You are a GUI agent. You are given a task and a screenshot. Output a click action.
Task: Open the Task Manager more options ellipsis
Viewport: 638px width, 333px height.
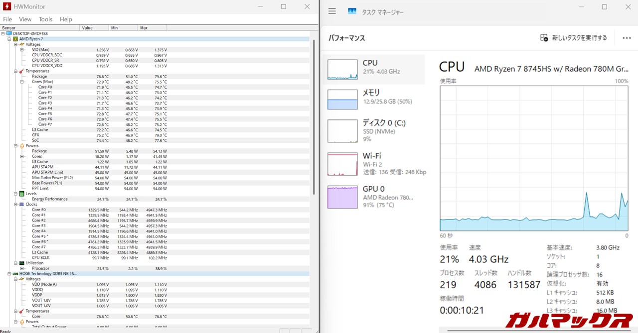click(x=627, y=38)
